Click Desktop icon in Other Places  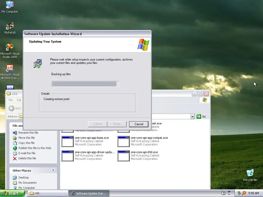pyautogui.click(x=15, y=178)
